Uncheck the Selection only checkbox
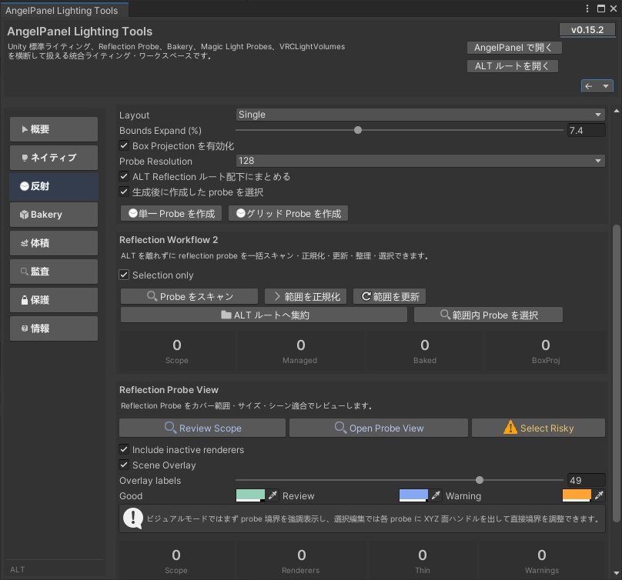The image size is (622, 580). pyautogui.click(x=125, y=275)
